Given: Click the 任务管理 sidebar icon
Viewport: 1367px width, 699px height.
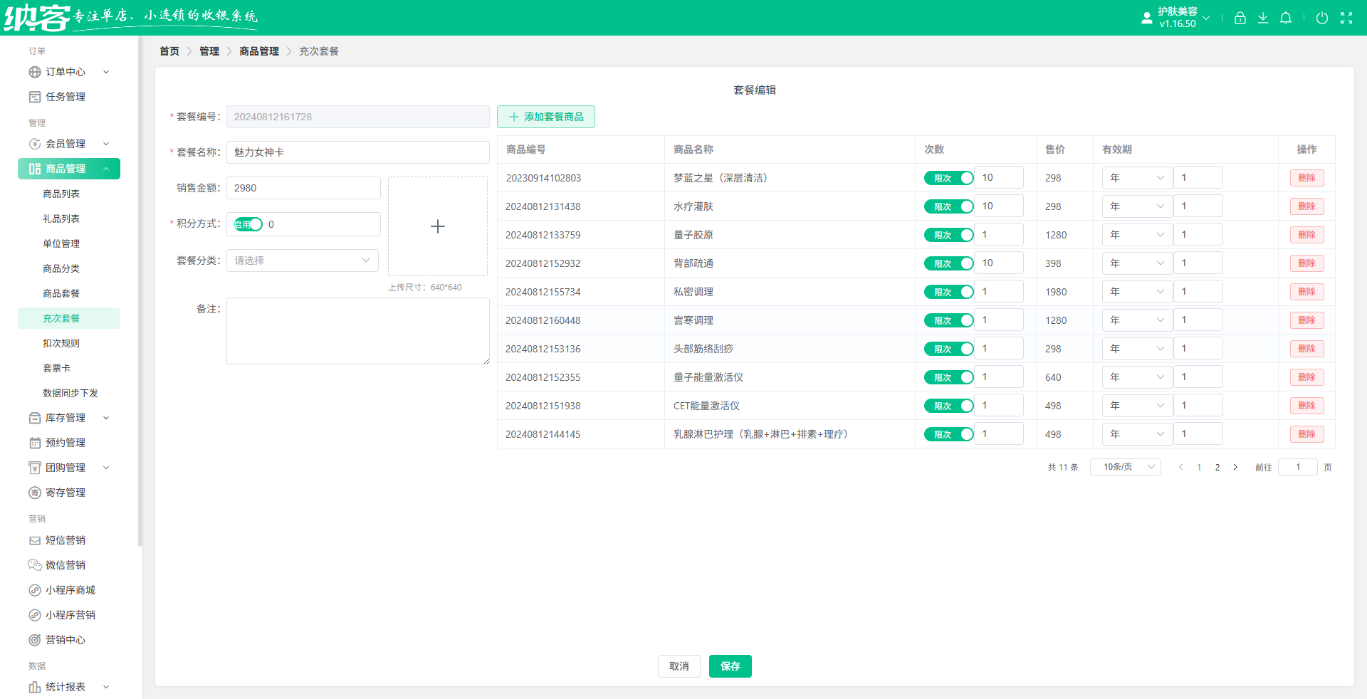Looking at the screenshot, I should (35, 97).
